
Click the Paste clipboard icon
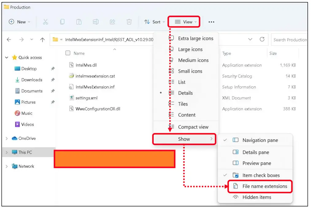coord(79,22)
